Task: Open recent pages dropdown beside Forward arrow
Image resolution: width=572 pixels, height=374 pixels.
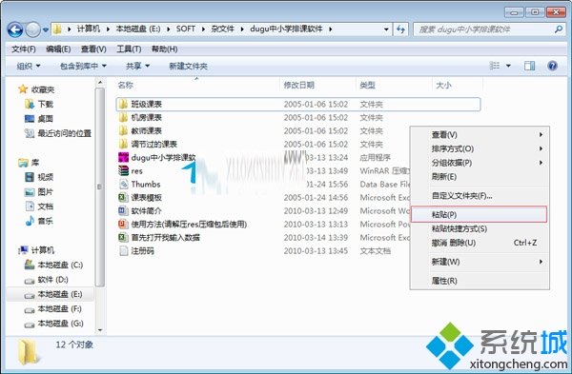Action: tap(46, 30)
